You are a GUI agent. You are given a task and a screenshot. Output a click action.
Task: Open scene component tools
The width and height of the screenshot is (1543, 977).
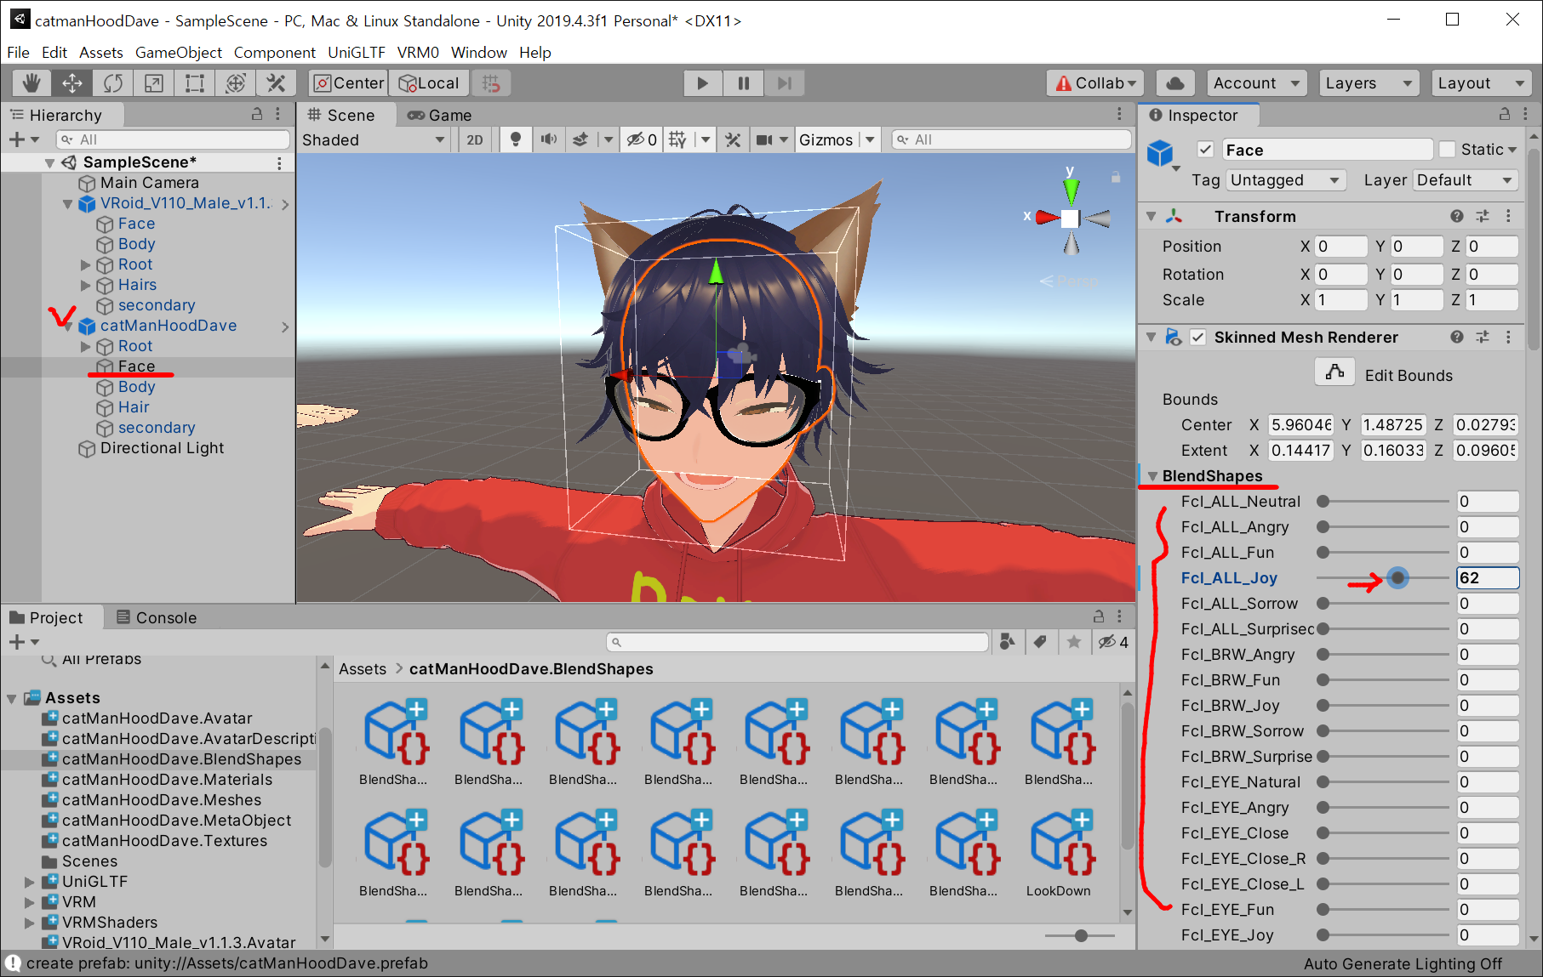[733, 139]
